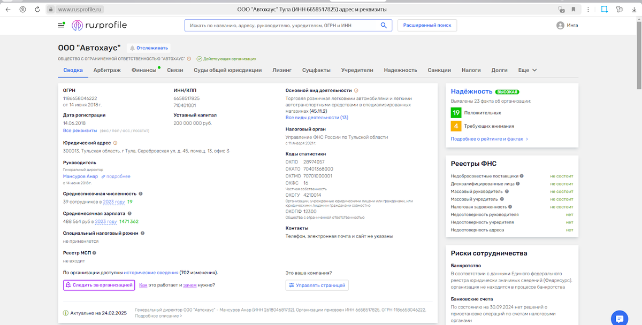Click the rusprofile logo
Screen dimensions: 642x325
click(100, 25)
